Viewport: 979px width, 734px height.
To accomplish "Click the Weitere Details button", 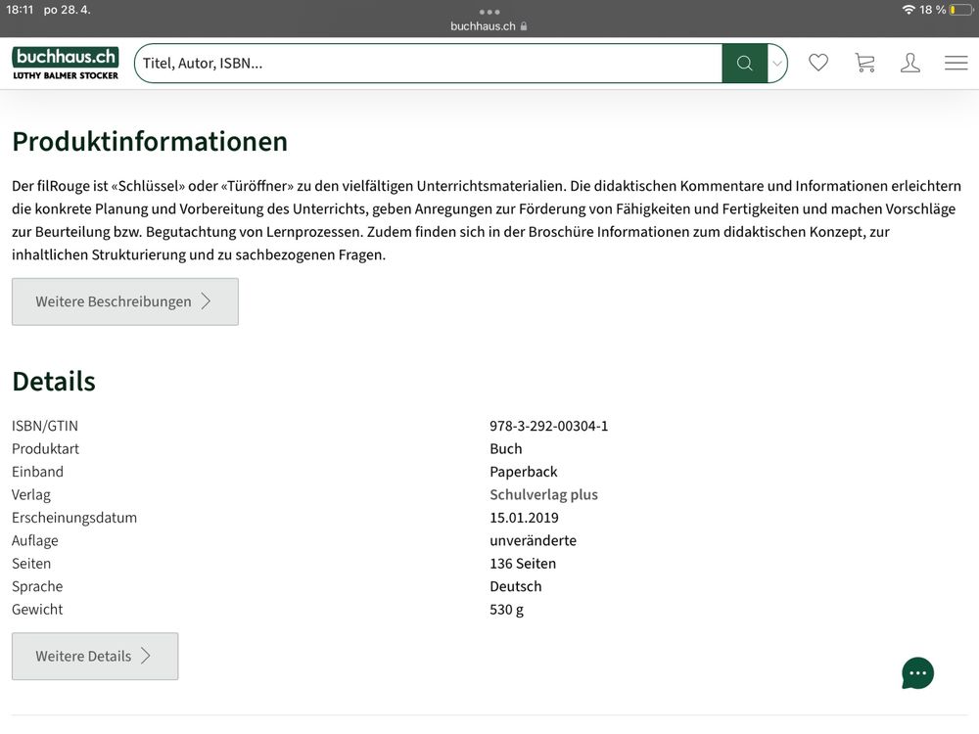I will click(95, 656).
